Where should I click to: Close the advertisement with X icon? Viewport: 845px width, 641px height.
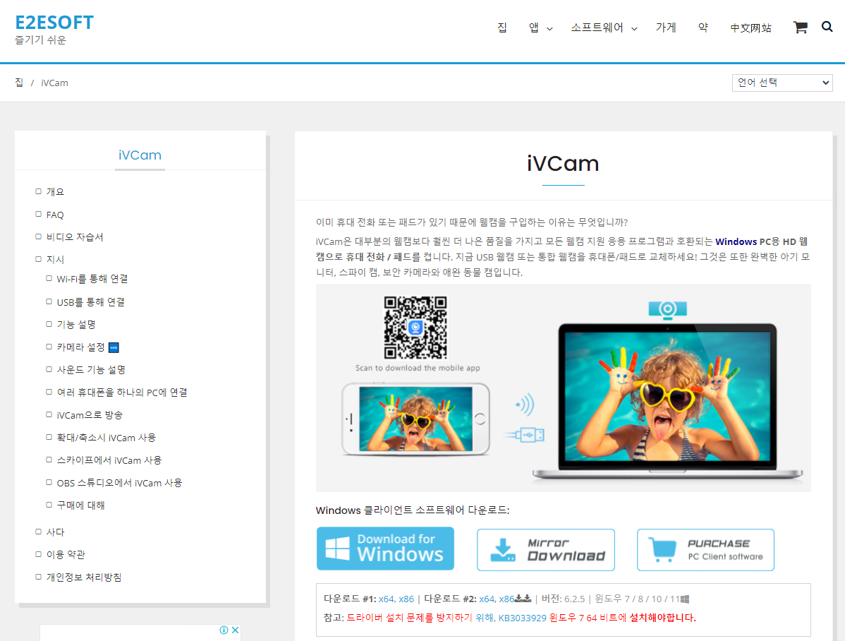point(235,630)
